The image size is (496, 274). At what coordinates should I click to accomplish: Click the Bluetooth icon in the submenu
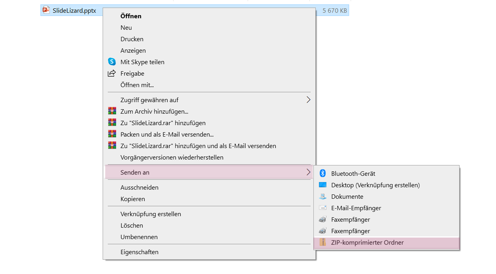click(x=323, y=173)
